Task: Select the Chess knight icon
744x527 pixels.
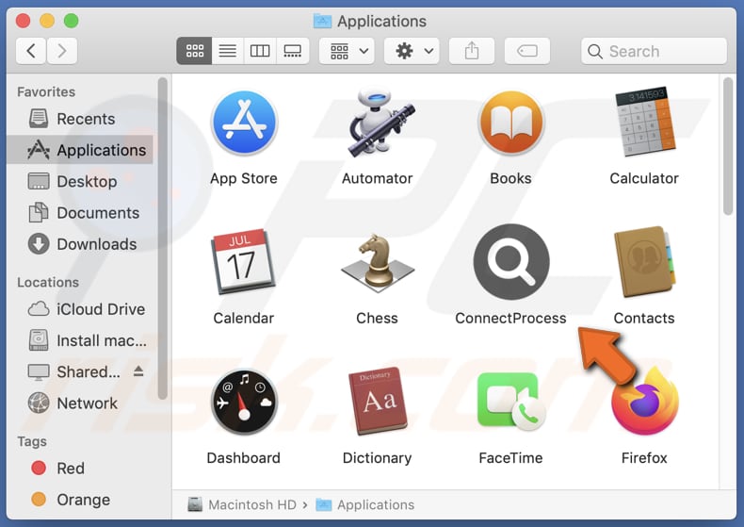Action: tap(378, 264)
